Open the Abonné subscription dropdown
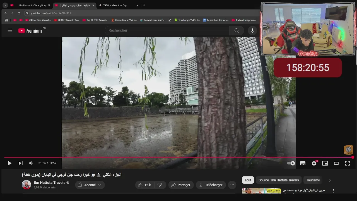Image resolution: width=357 pixels, height=201 pixels. click(x=90, y=185)
